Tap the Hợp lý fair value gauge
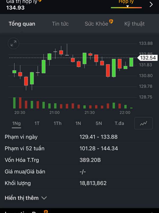Image resolution: width=159 pixels, height=213 pixels. click(126, 5)
